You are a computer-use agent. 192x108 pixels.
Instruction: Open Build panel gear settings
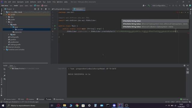pyautogui.click(x=184, y=65)
